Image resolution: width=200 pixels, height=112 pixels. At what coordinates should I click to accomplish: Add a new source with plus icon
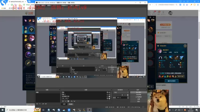click(x=63, y=101)
